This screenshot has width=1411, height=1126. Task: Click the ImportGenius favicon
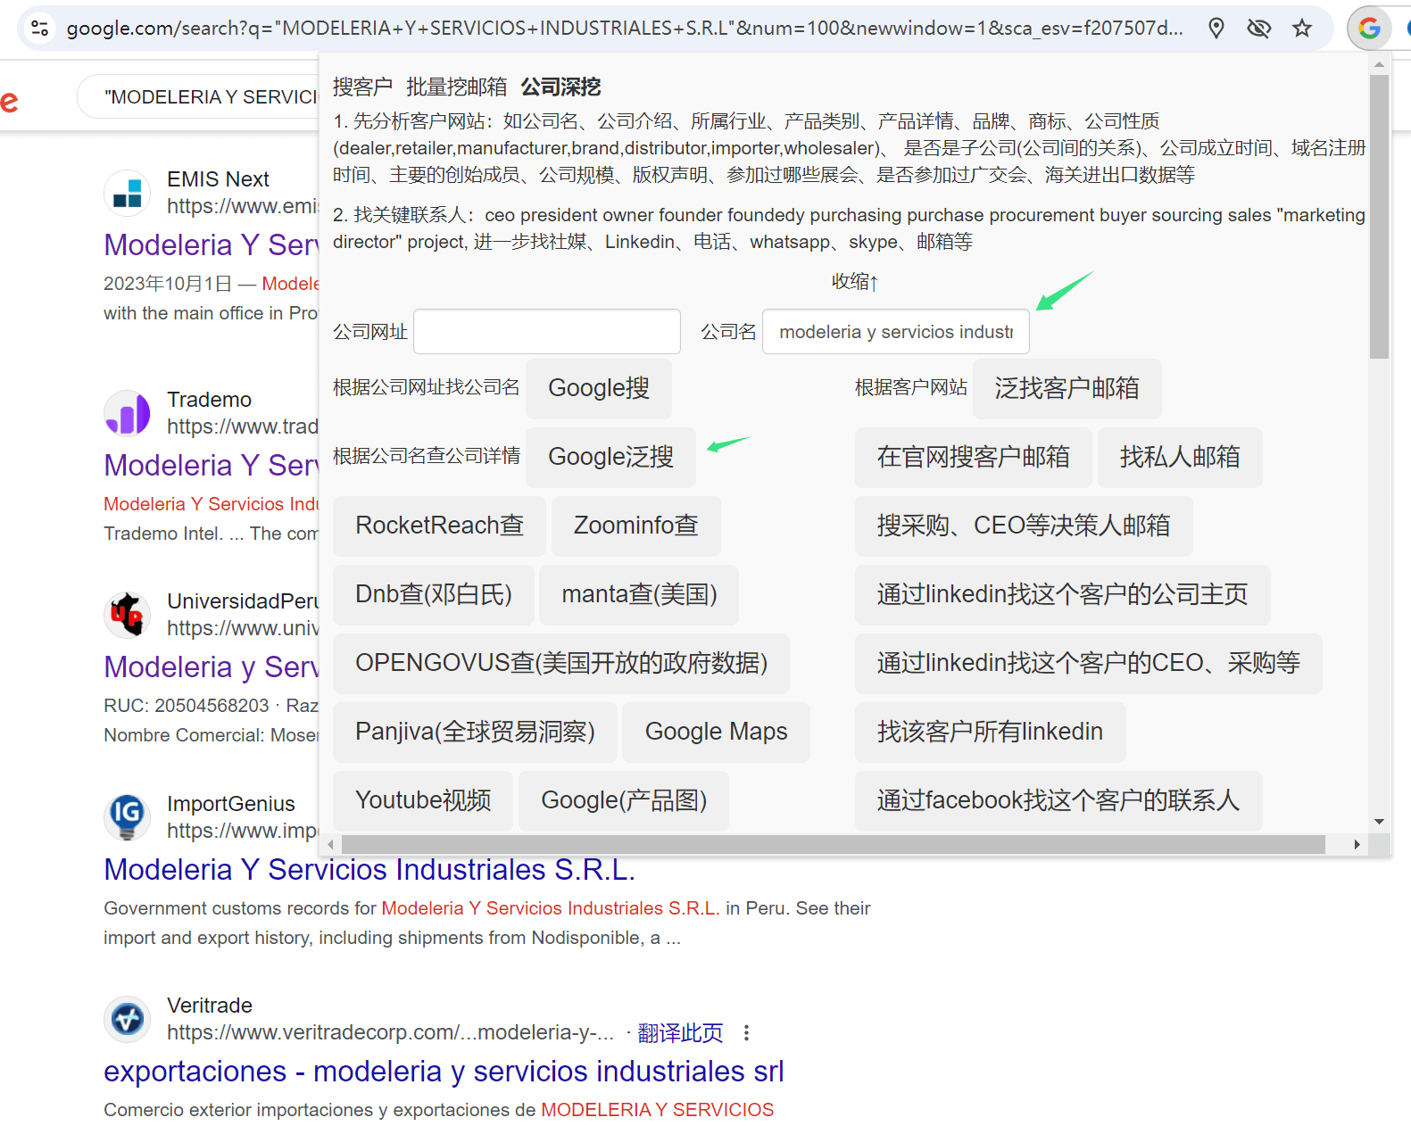coord(127,817)
